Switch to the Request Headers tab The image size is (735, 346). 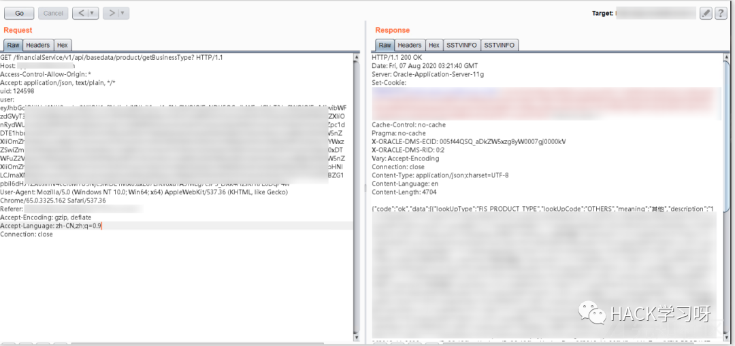38,45
